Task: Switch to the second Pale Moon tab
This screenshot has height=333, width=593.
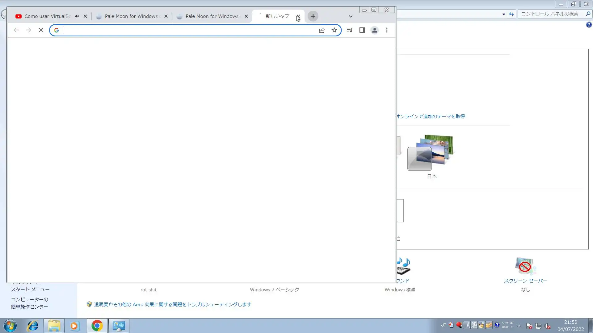Action: 212,16
